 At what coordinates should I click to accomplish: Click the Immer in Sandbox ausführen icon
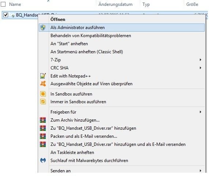(43, 102)
